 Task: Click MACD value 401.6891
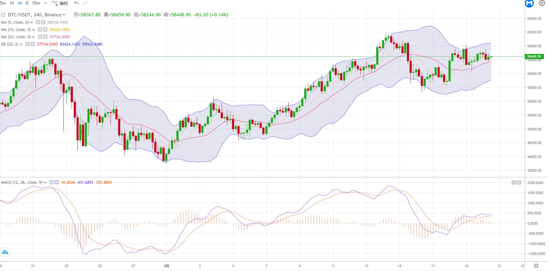pyautogui.click(x=85, y=182)
